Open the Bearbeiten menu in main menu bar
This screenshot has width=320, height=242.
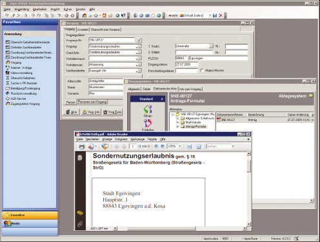(39, 9)
